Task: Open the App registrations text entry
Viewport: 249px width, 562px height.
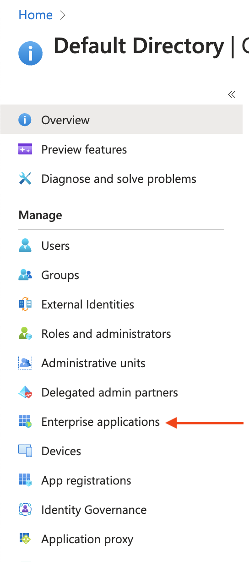Action: [x=87, y=480]
